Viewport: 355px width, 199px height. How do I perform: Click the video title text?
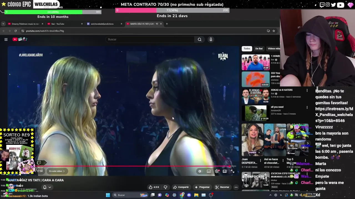tap(36, 180)
